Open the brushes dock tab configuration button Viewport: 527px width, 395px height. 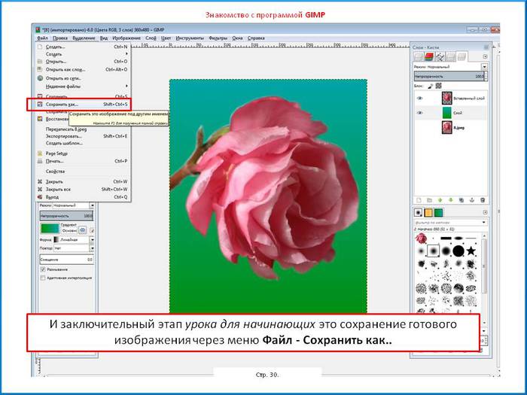tap(485, 212)
